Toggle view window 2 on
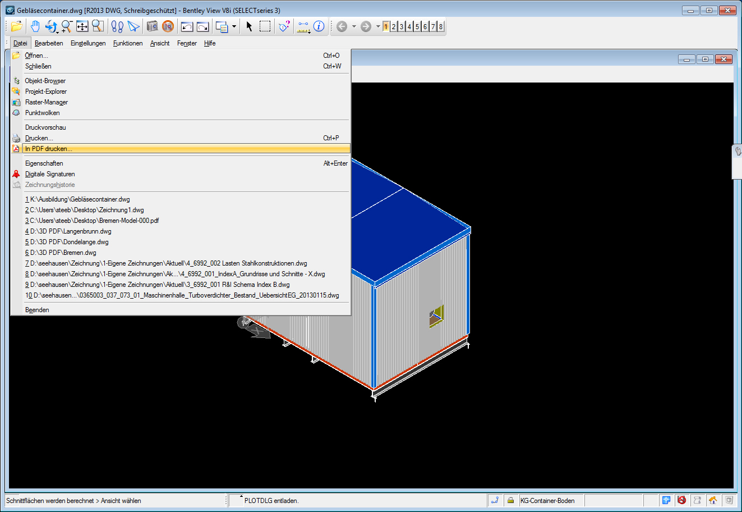742x512 pixels. pos(394,26)
